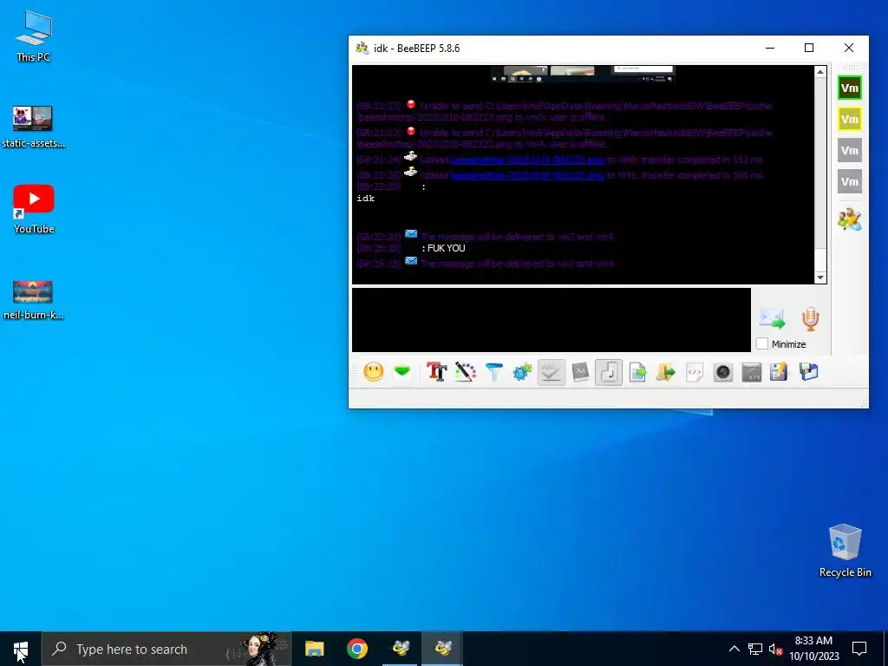Open the group users icon in sidebar

(850, 219)
